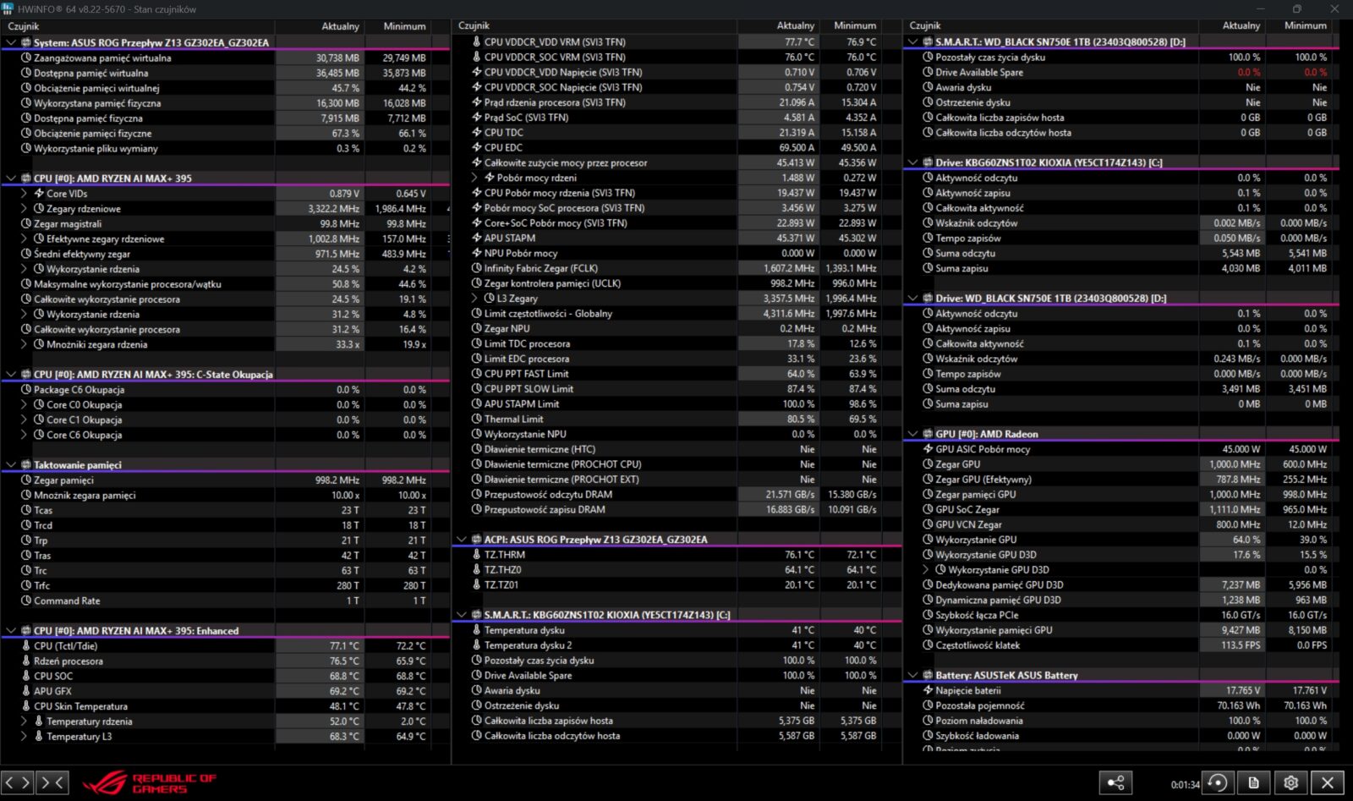Click the Republic of Gamers logo
The width and height of the screenshot is (1353, 801).
[150, 783]
